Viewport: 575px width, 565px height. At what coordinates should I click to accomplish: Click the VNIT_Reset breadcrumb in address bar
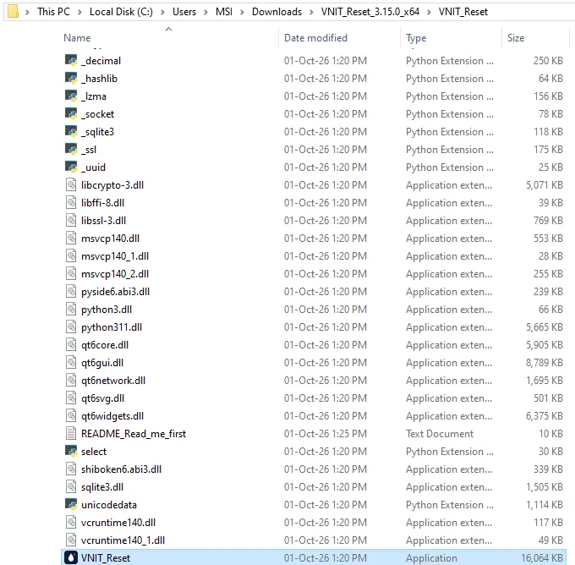click(463, 12)
